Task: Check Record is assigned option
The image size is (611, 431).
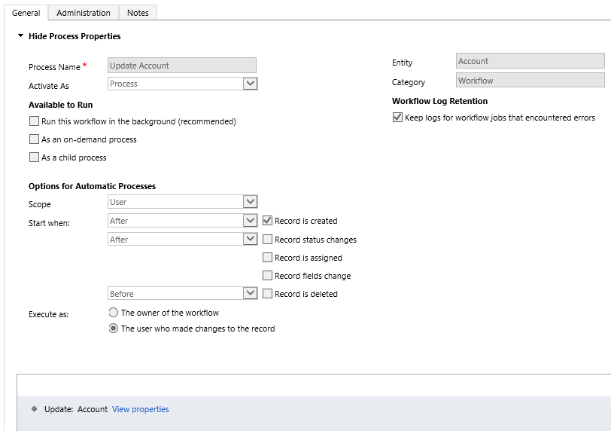Action: click(x=267, y=258)
